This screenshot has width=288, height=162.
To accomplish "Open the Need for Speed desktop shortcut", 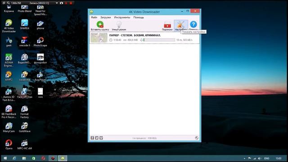I will pyautogui.click(x=40, y=10).
